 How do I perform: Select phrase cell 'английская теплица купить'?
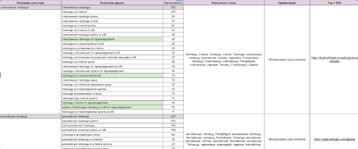(112, 121)
